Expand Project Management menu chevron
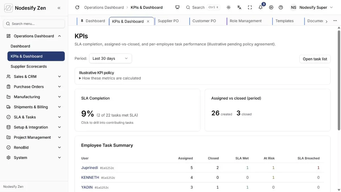 click(x=59, y=137)
